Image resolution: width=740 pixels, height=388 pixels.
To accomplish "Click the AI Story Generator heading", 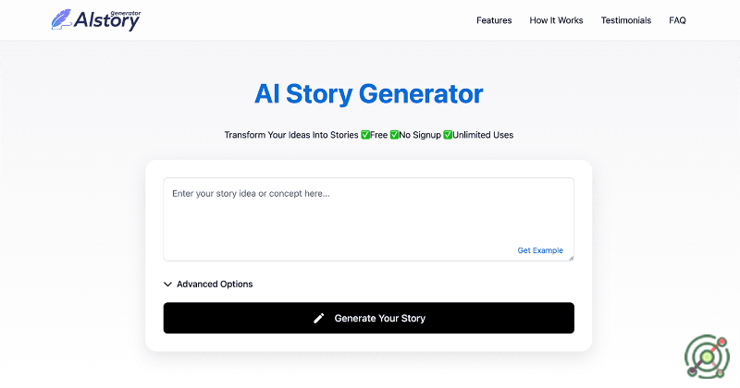I will [x=368, y=93].
